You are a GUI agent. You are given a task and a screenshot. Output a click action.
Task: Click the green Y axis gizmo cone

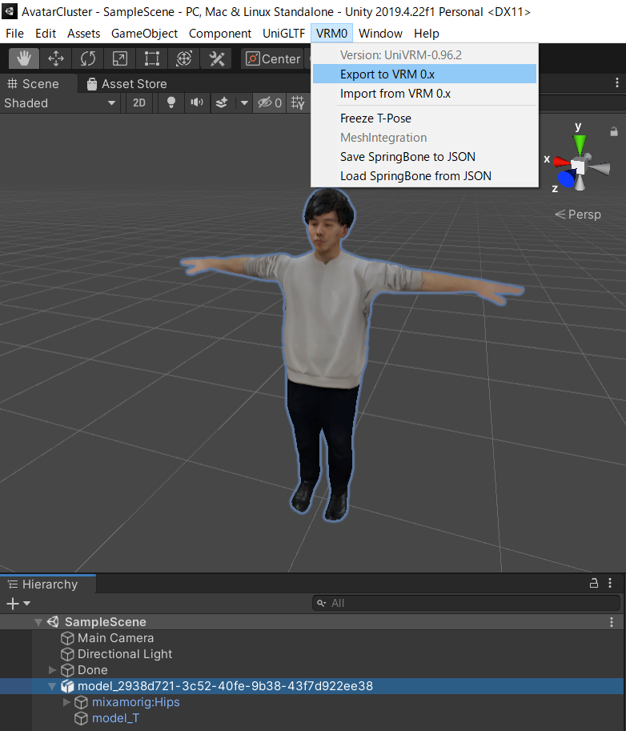pos(580,145)
